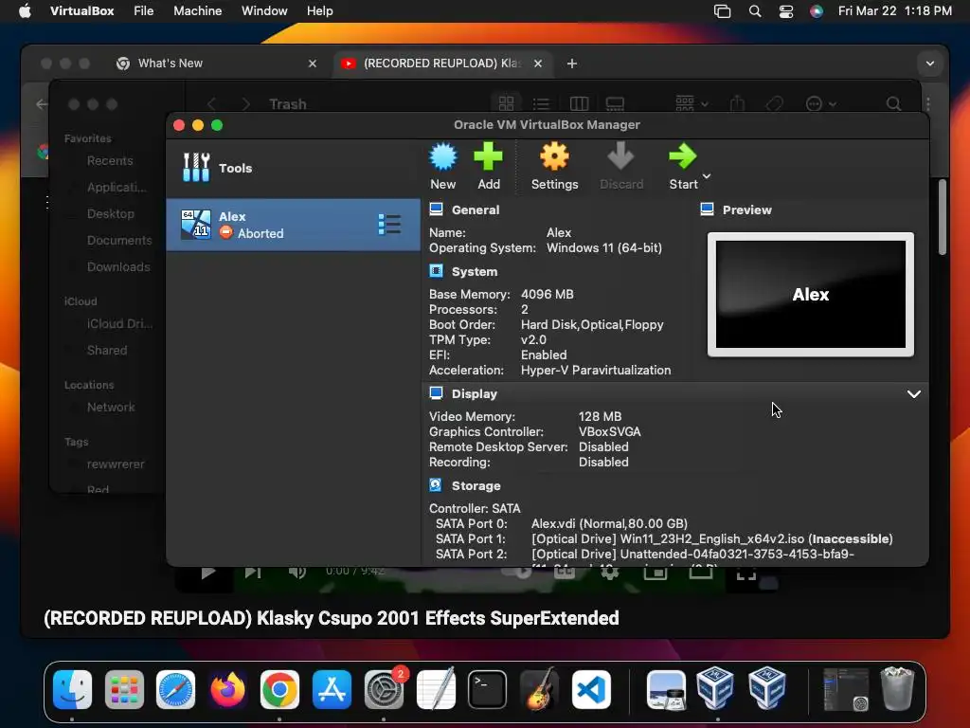Open the browser tab search dropdown
This screenshot has width=970, height=728.
click(930, 64)
